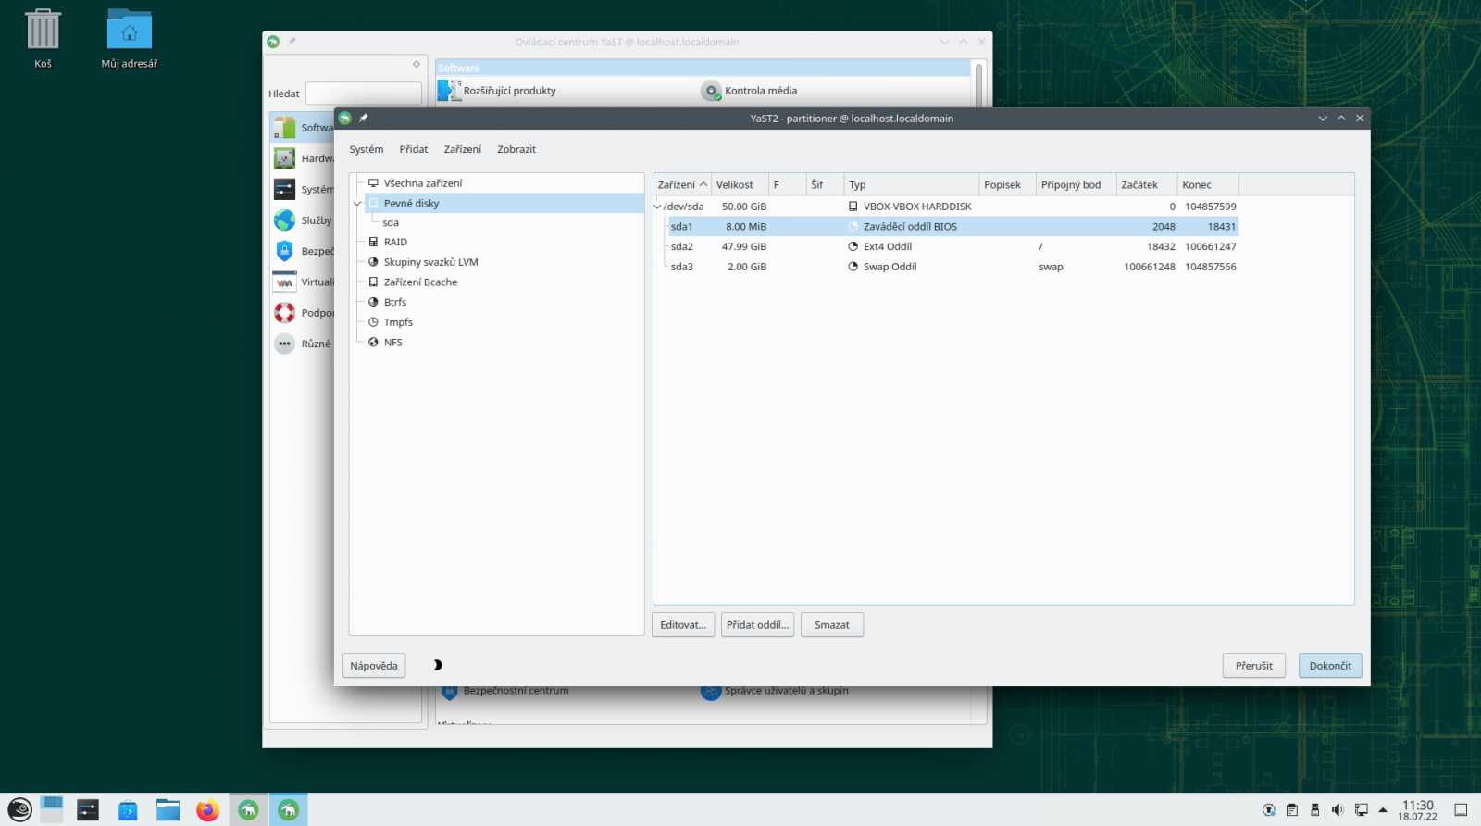Image resolution: width=1481 pixels, height=826 pixels.
Task: Click the Bezpečnost shield icon in control center sidebar
Action: [284, 251]
